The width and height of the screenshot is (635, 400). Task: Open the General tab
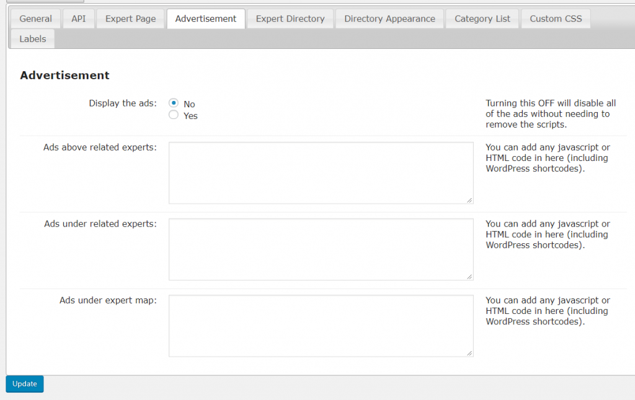point(35,19)
